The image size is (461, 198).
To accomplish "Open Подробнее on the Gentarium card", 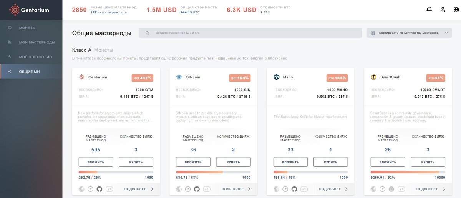I will [139, 189].
